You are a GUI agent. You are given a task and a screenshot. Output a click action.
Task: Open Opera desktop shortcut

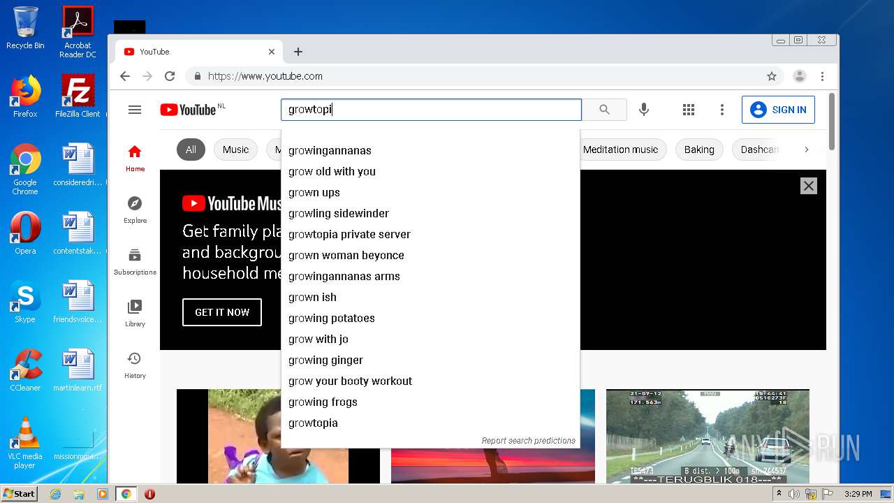[25, 233]
